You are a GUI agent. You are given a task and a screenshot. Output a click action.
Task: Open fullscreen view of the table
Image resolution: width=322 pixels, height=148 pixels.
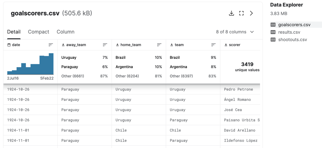point(241,13)
